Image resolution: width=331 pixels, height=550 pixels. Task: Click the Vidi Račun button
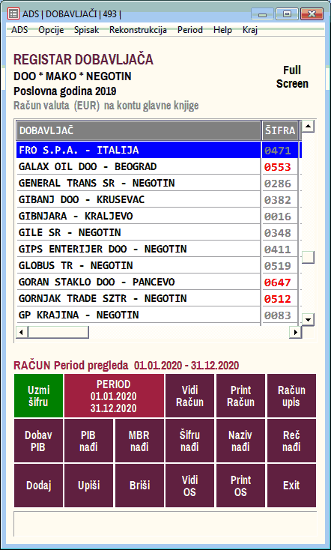click(x=189, y=396)
